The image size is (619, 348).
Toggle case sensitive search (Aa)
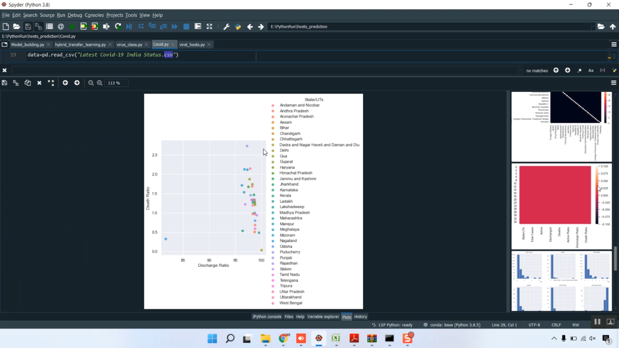[591, 71]
